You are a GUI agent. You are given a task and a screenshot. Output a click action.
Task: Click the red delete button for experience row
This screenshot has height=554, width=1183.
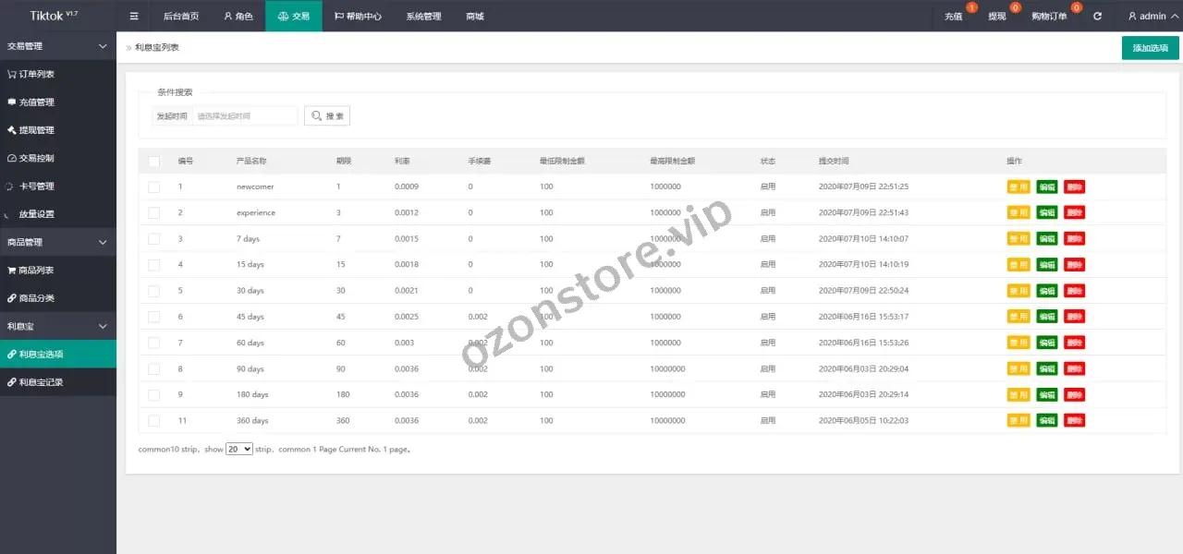(1074, 213)
